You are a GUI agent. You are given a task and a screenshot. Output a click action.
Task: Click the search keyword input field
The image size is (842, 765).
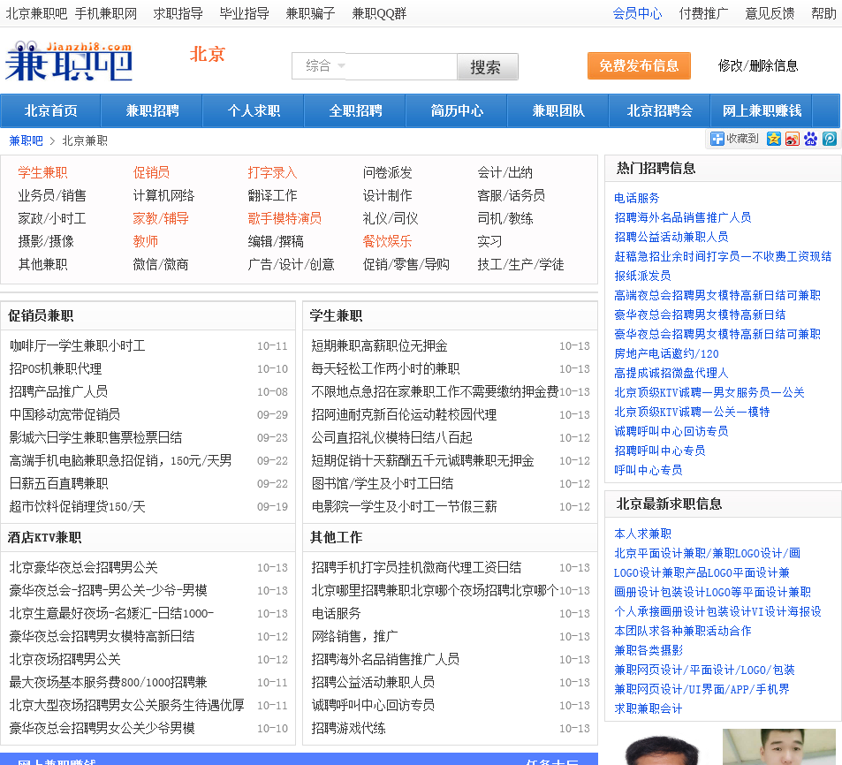(x=401, y=66)
